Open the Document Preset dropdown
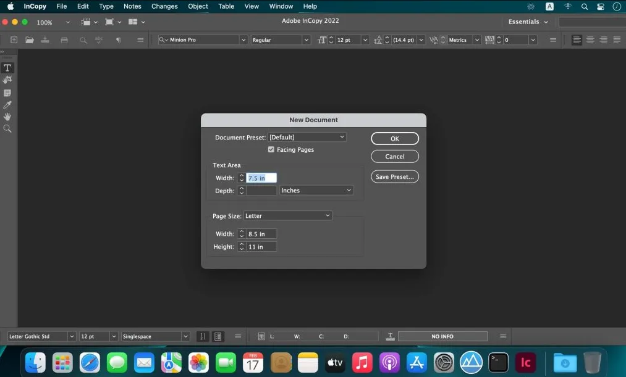Viewport: 626px width, 377px height. 307,137
